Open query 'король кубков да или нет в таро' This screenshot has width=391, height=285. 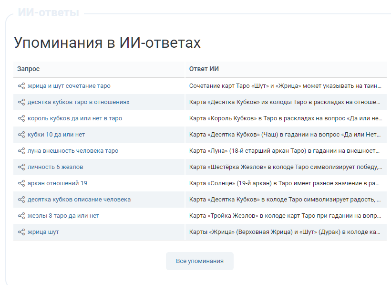point(74,118)
